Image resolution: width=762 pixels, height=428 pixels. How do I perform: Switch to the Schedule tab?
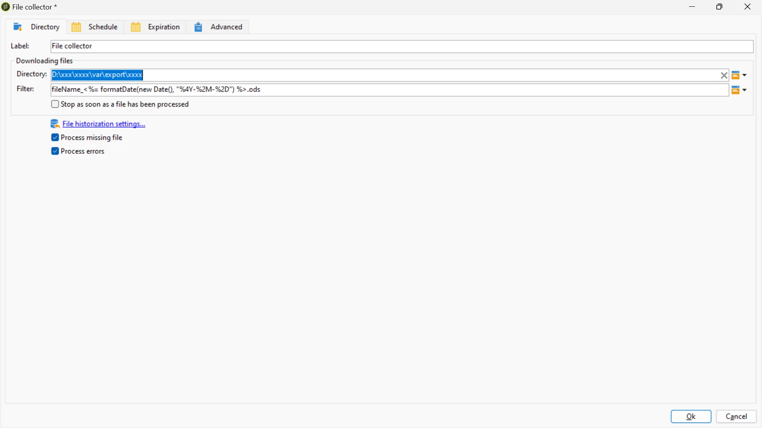(103, 27)
